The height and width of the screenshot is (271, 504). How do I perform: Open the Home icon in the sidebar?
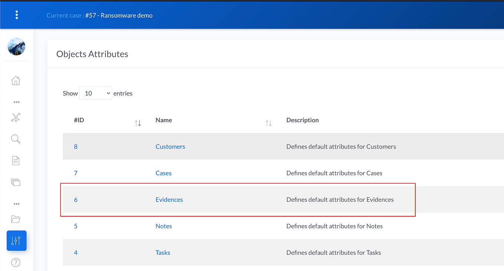click(x=16, y=80)
